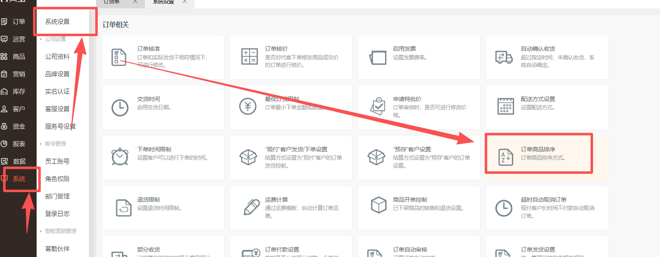The height and width of the screenshot is (257, 660).
Task: Click the 运营 icon in left sidebar
Action: pyautogui.click(x=4, y=39)
